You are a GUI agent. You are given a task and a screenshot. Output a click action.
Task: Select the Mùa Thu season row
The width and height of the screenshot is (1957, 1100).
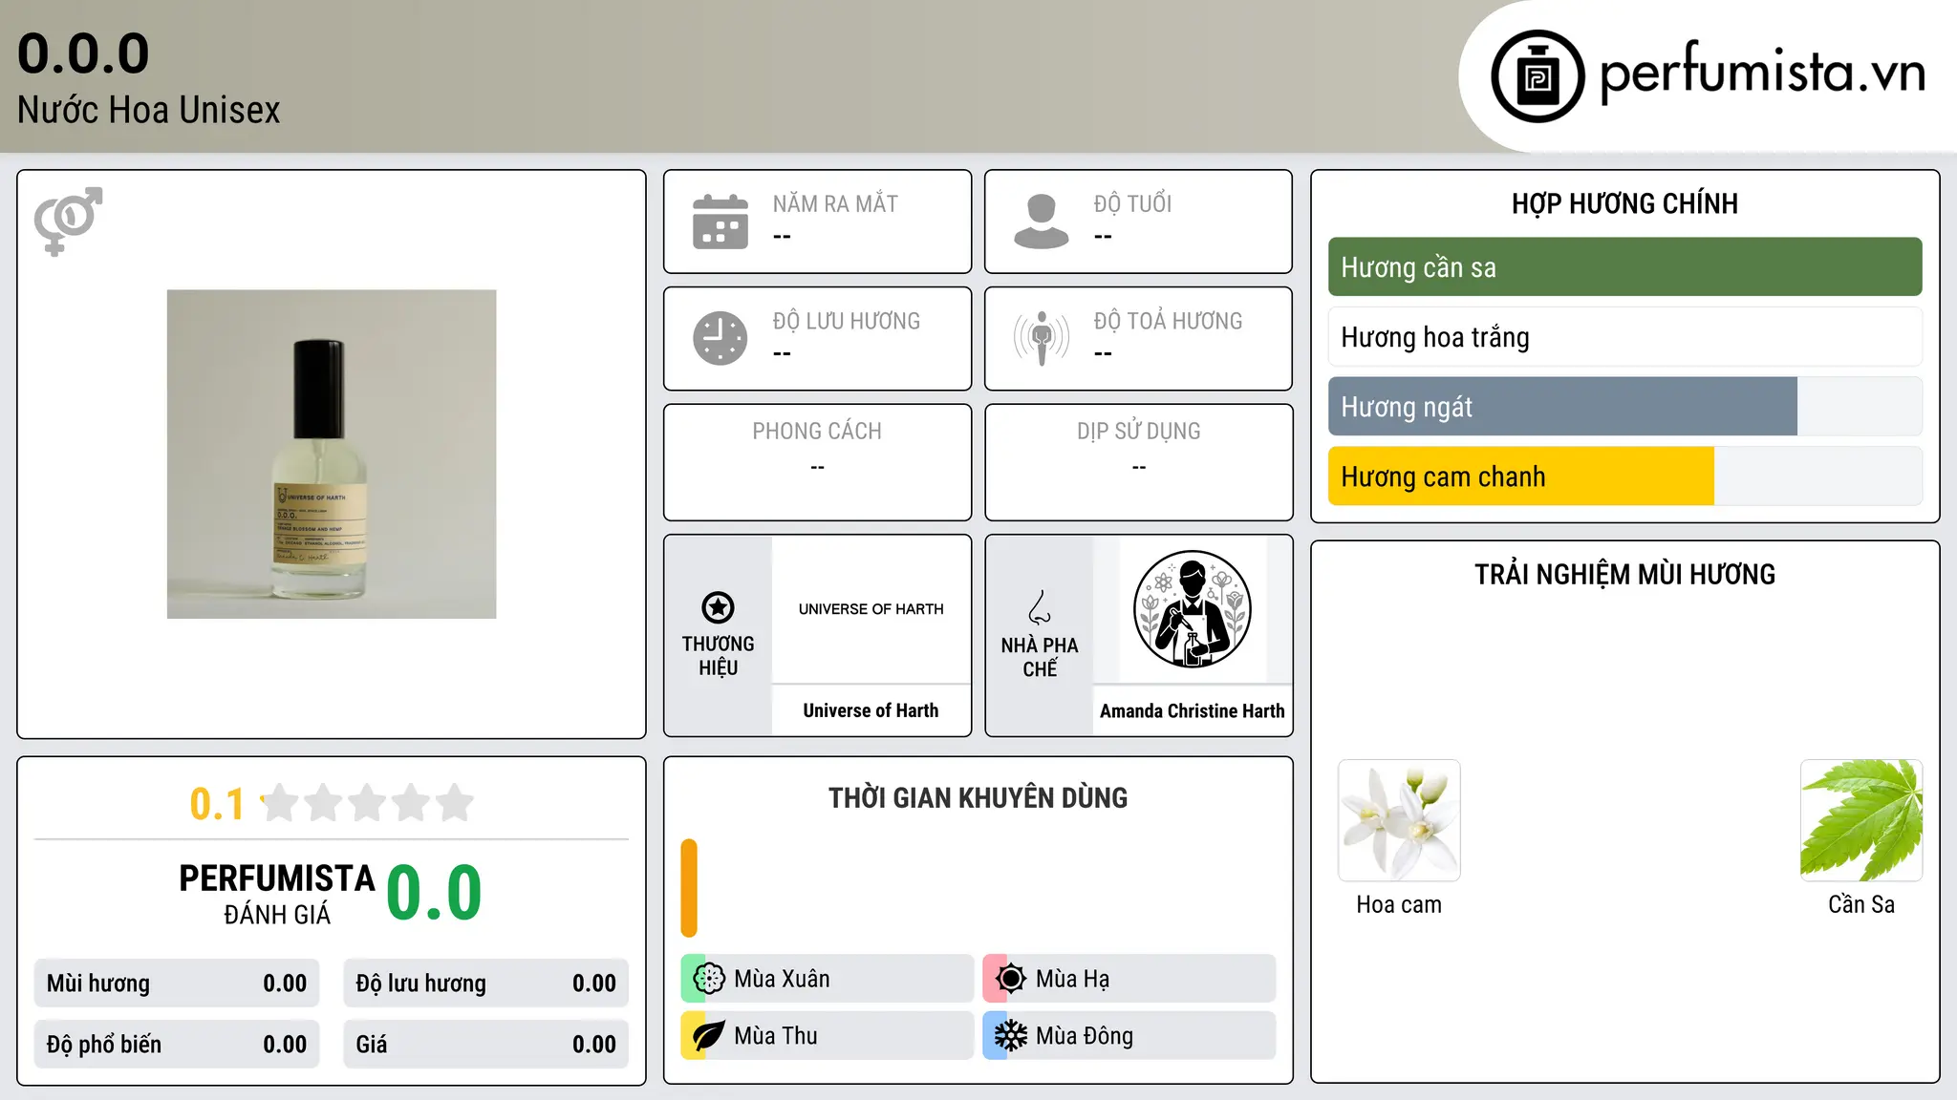click(828, 1036)
